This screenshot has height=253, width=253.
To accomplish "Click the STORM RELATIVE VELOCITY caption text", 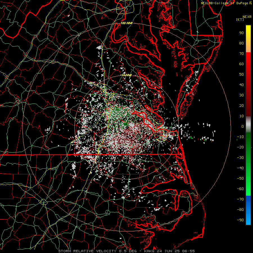I will (87, 251).
